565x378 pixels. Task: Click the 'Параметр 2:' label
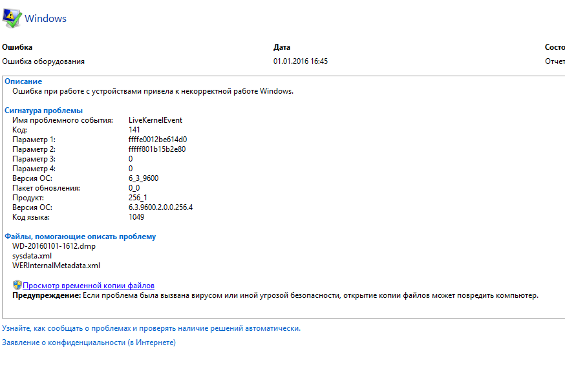(34, 149)
